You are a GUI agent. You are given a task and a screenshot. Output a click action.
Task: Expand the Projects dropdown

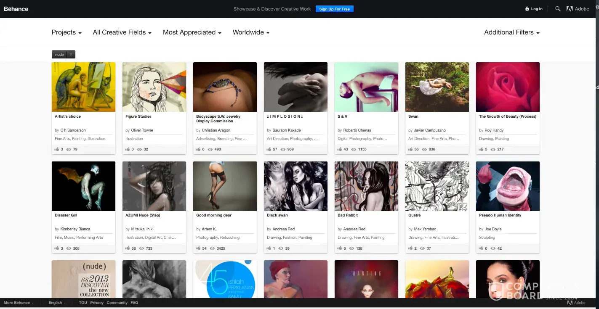coord(67,32)
